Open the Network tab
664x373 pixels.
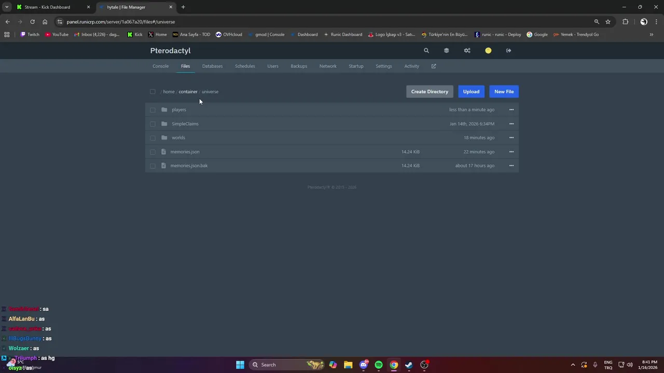click(328, 66)
